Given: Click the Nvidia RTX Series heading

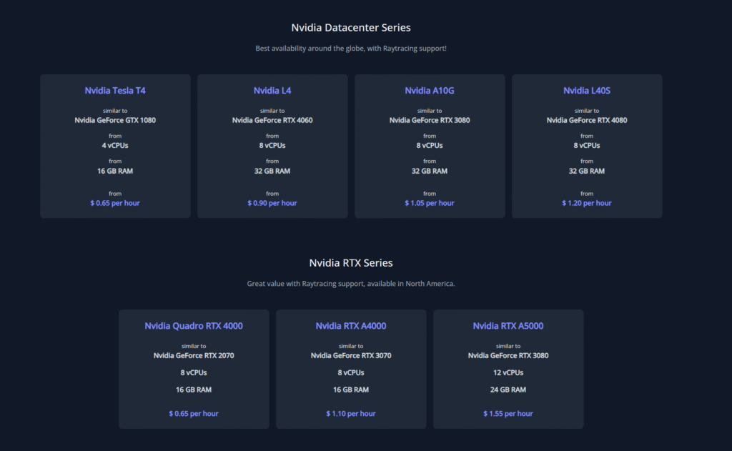Looking at the screenshot, I should coord(351,263).
